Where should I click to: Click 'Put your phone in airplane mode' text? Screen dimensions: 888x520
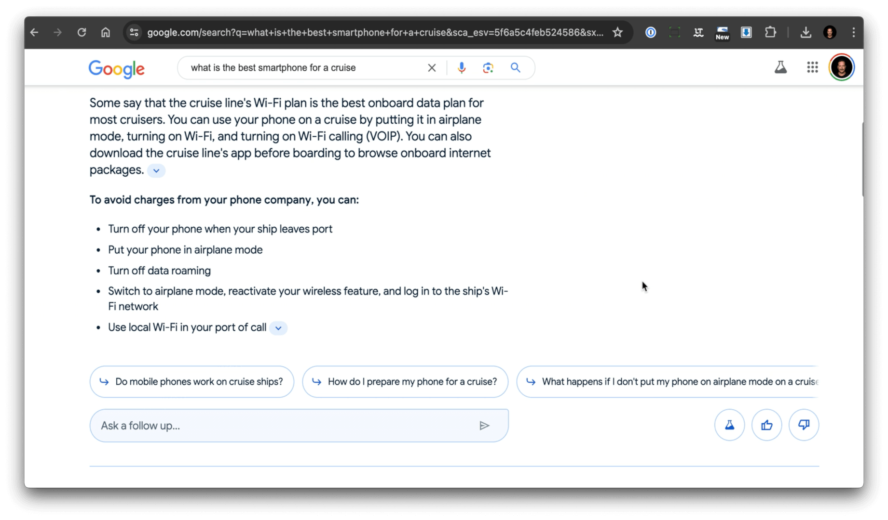[185, 250]
